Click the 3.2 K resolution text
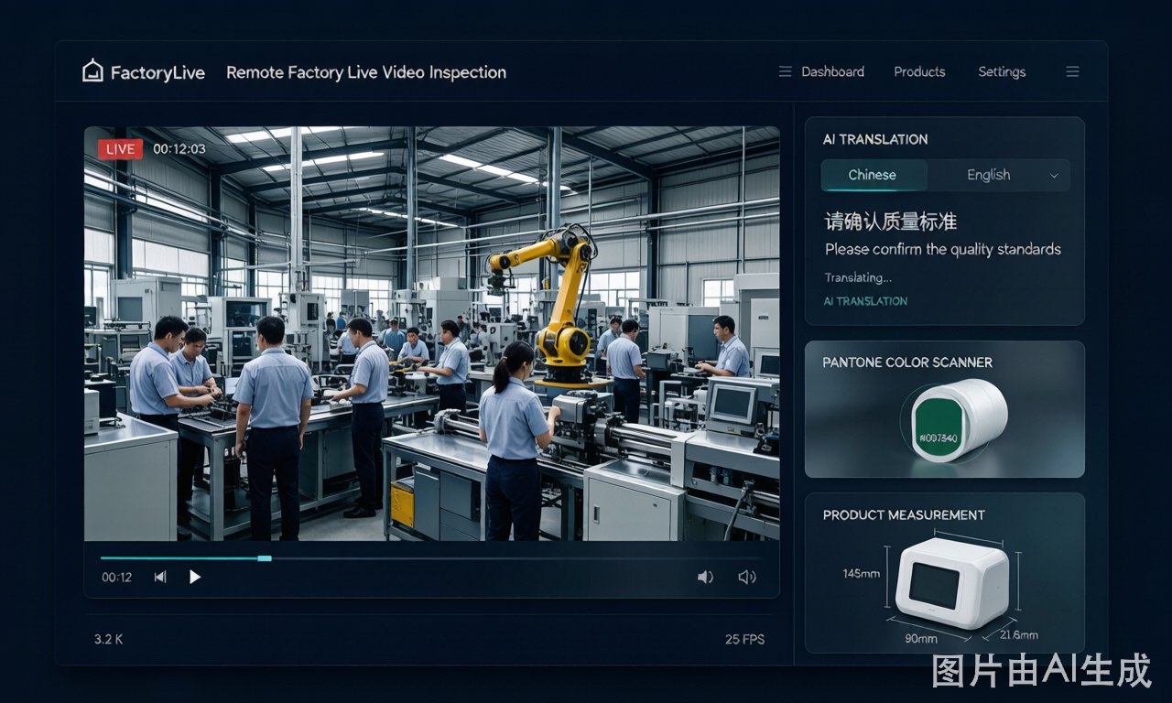Viewport: 1172px width, 703px height. [x=108, y=639]
